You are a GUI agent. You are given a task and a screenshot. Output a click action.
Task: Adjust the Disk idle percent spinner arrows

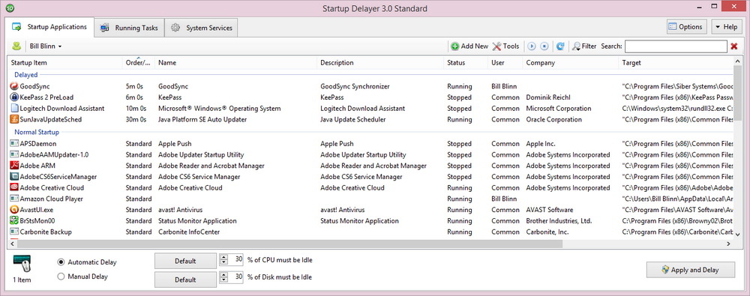223,277
